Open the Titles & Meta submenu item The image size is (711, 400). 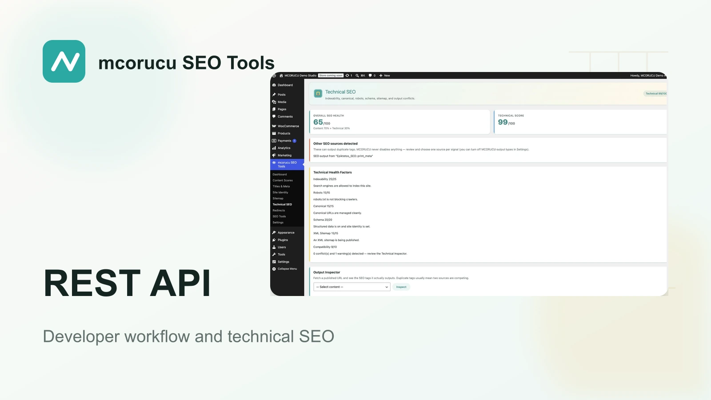(281, 186)
